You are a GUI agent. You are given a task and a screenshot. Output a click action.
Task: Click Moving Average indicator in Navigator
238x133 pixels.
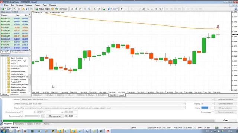(x=17, y=74)
